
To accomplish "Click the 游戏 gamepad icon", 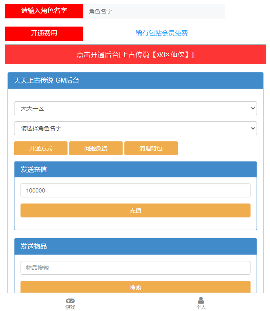I will [x=70, y=301].
